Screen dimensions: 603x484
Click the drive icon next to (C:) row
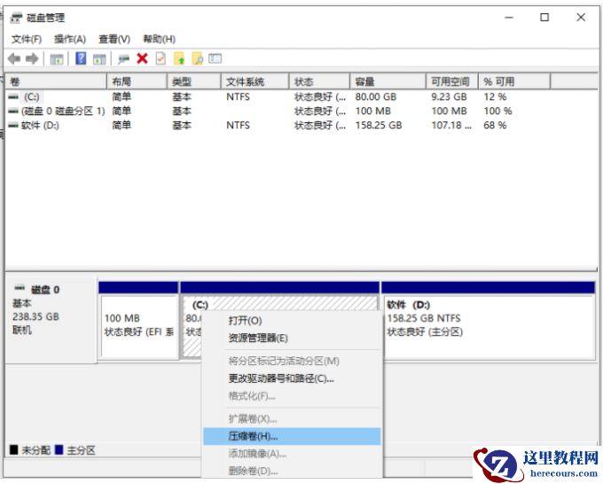[x=13, y=97]
